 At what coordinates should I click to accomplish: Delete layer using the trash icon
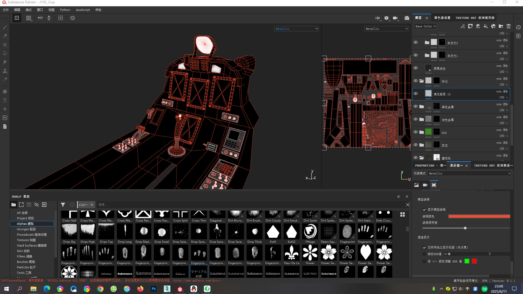[x=509, y=26]
